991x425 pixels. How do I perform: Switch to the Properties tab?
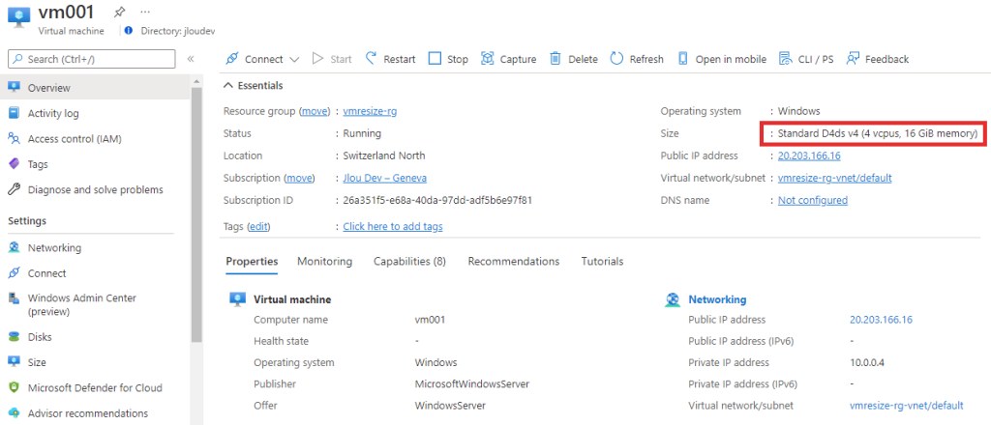pyautogui.click(x=252, y=261)
